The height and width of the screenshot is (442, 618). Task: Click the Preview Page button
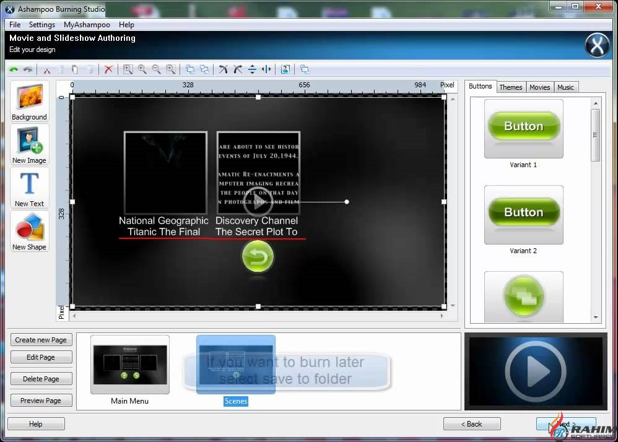41,401
